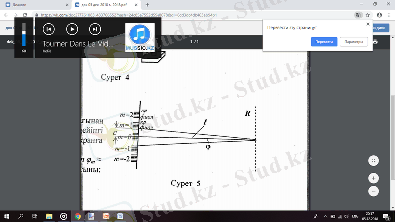Viewport: 395px width, 222px height.
Task: View site security lock info
Action: [36, 15]
